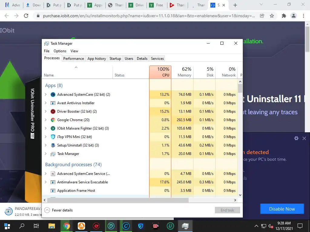Click the Driver Booster process icon
The width and height of the screenshot is (310, 232).
tap(53, 111)
